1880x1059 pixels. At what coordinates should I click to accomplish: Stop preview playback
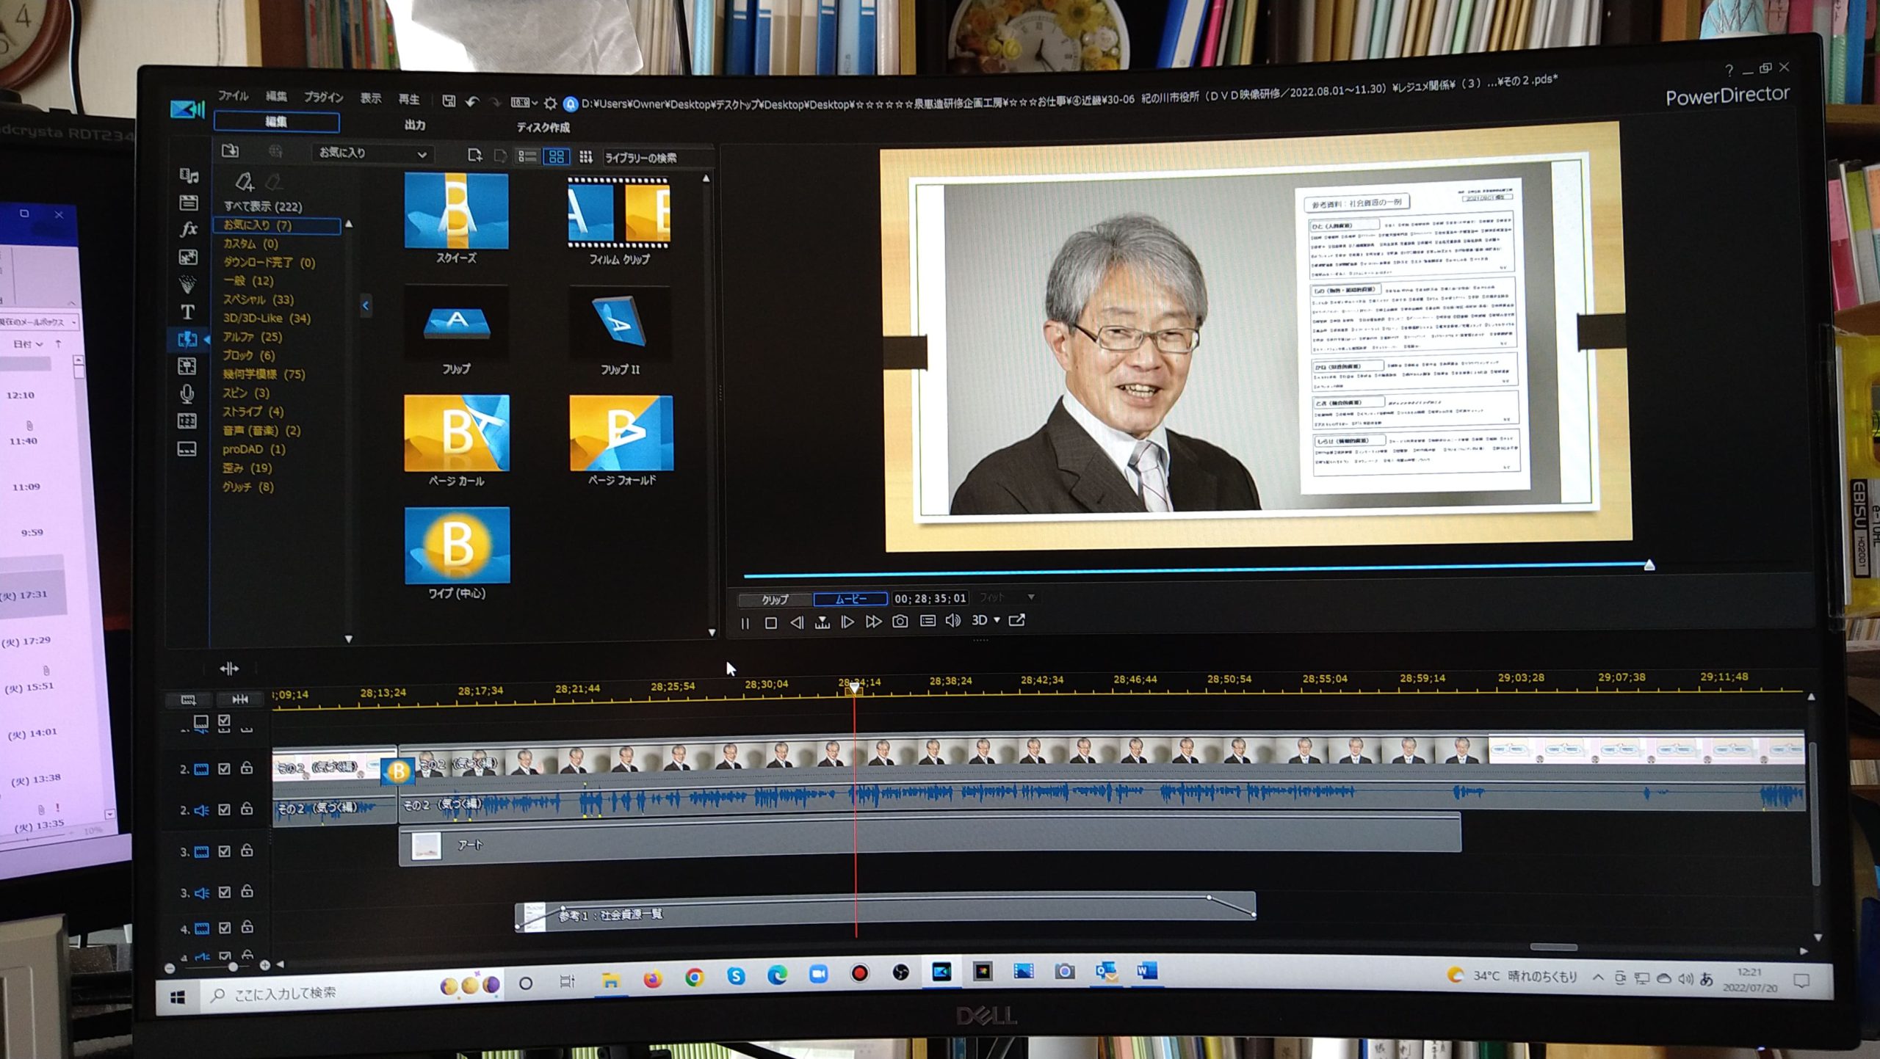pyautogui.click(x=770, y=623)
